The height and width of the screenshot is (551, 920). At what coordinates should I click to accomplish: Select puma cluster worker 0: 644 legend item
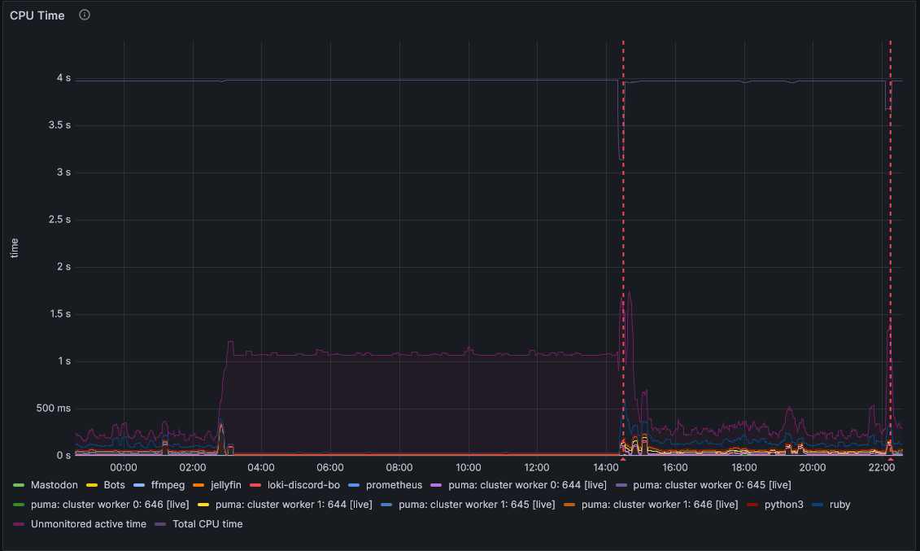coord(533,485)
